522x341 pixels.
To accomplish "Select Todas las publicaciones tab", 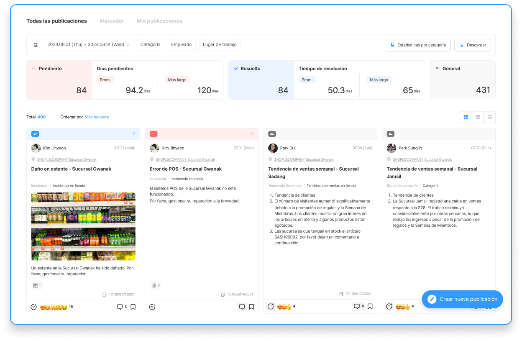I will (56, 21).
